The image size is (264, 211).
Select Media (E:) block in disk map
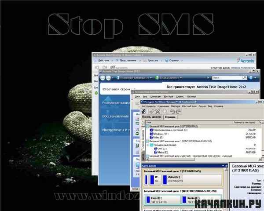(x=201, y=200)
